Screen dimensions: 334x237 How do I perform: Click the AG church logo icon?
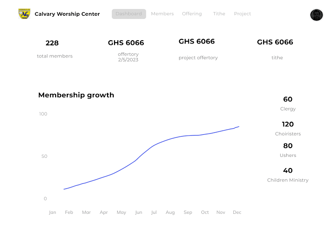pyautogui.click(x=24, y=14)
